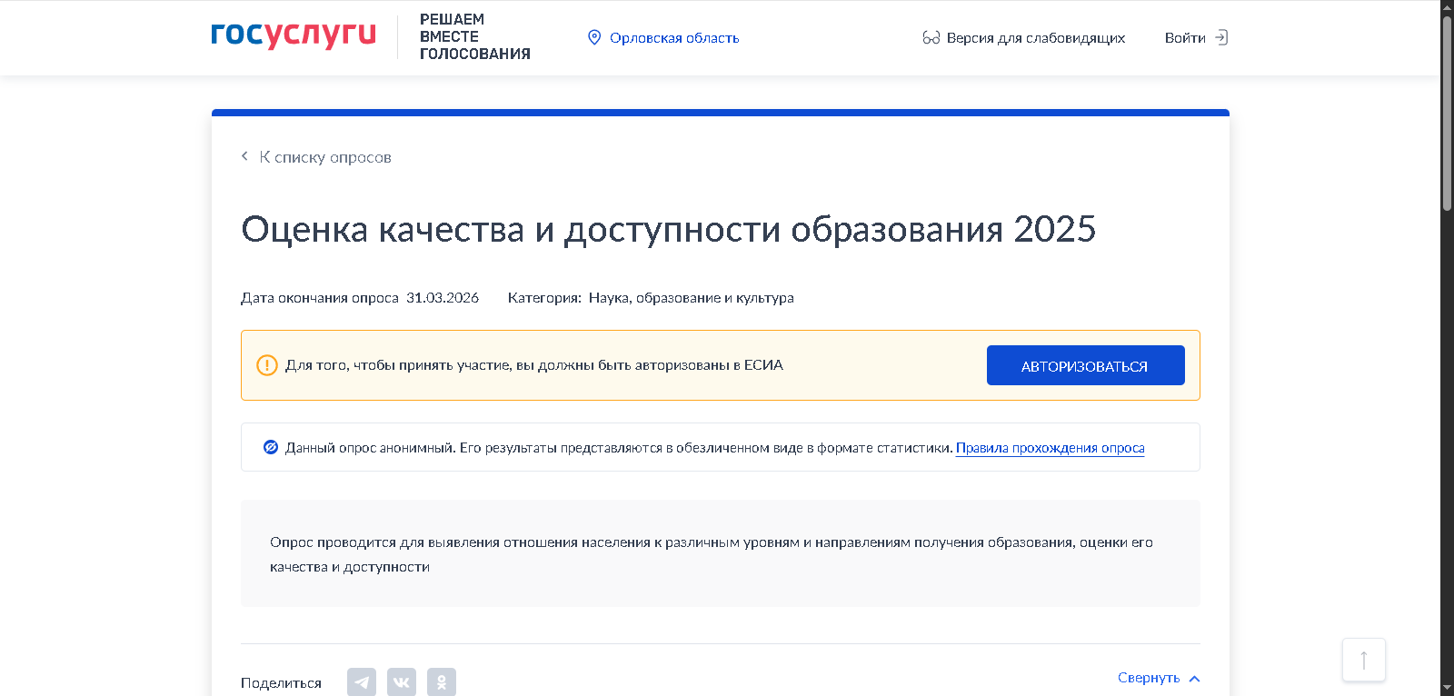
Task: Enable Версия для слабовидящих mode
Action: [x=1035, y=37]
